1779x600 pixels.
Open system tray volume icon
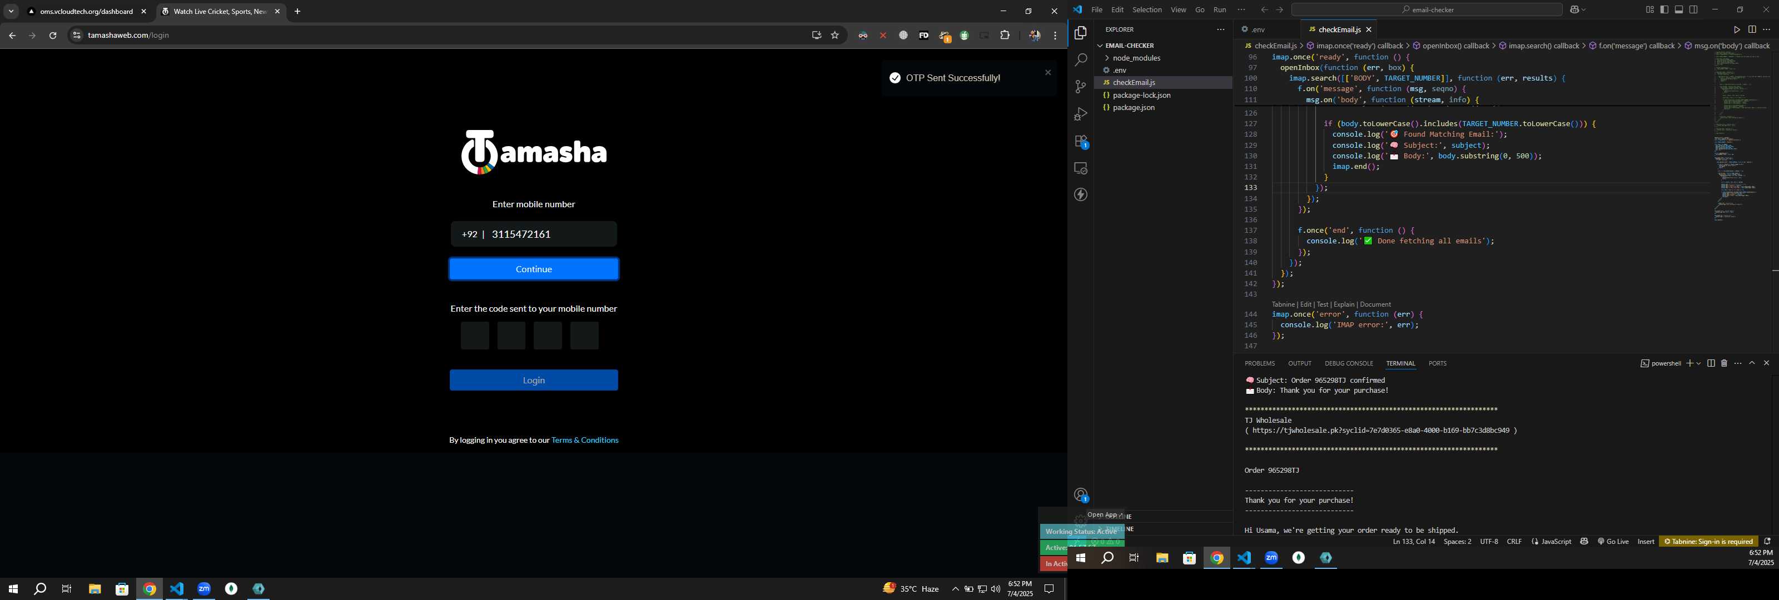[995, 589]
